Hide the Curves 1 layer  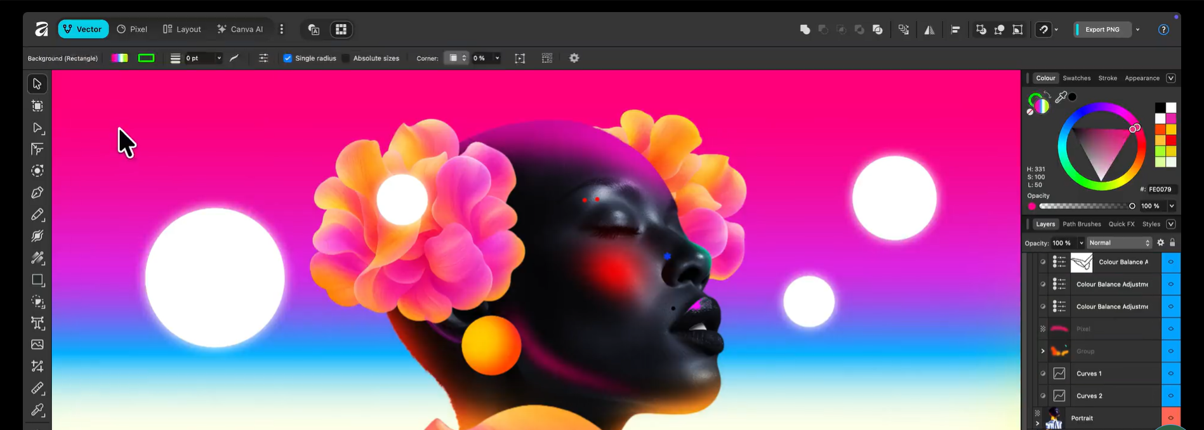[1170, 374]
